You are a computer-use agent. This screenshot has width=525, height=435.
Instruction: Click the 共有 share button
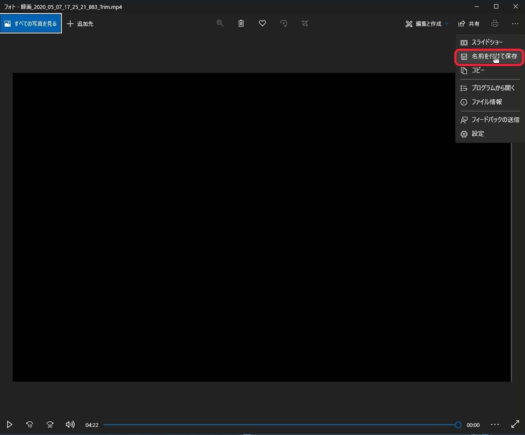(x=469, y=24)
